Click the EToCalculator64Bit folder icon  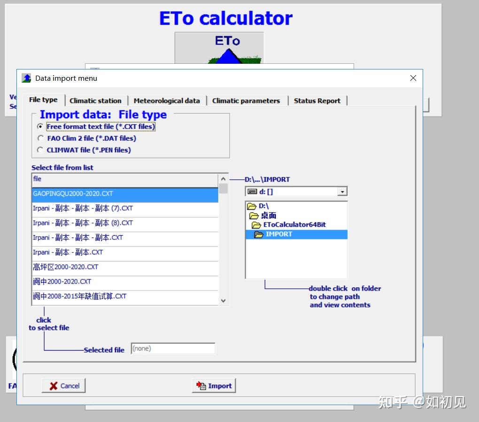[x=256, y=225]
